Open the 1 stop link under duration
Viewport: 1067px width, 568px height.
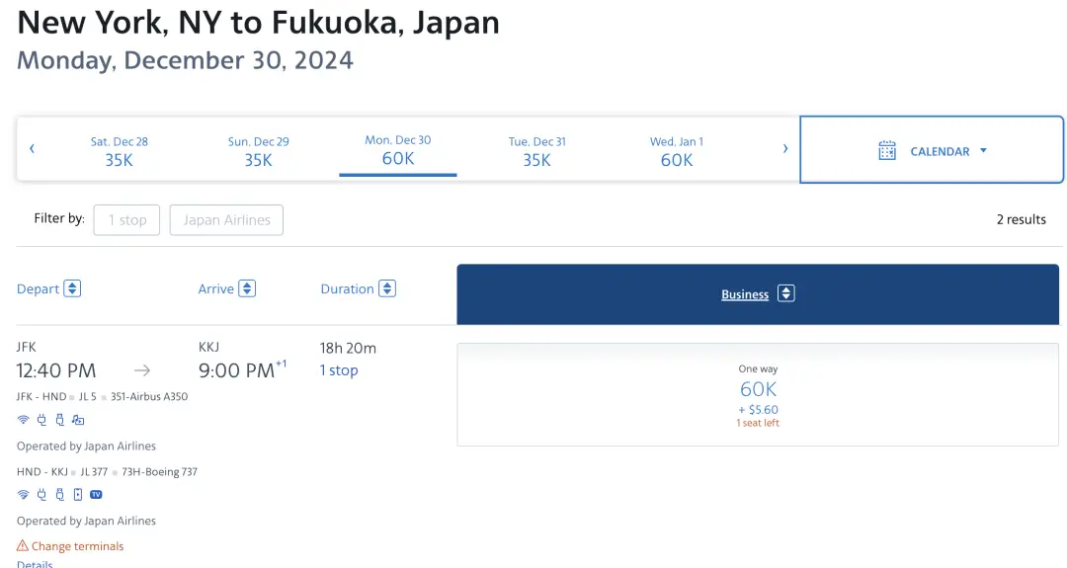pos(339,370)
